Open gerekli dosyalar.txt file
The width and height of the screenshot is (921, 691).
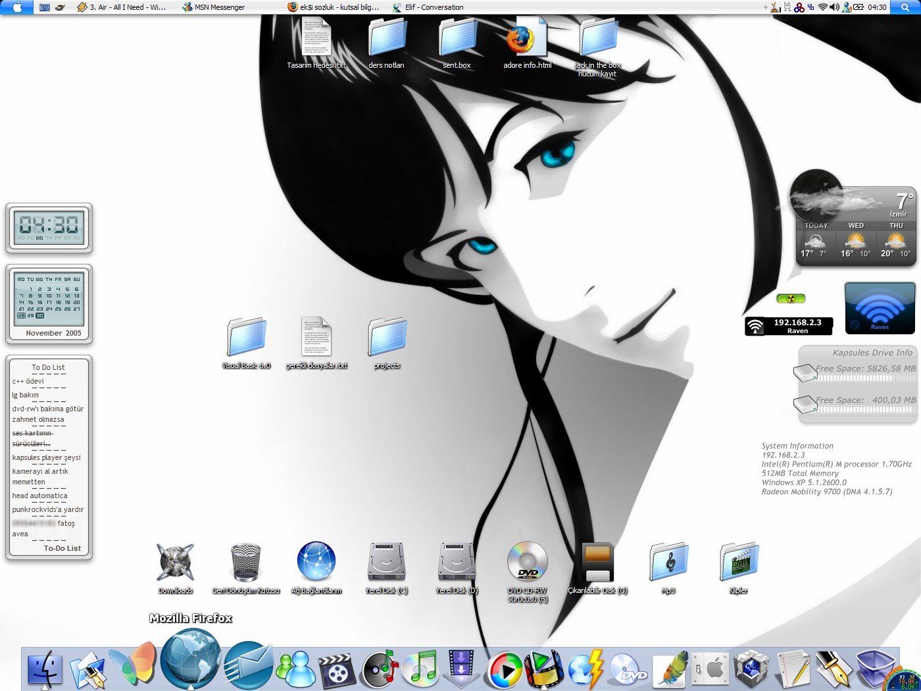pyautogui.click(x=316, y=343)
